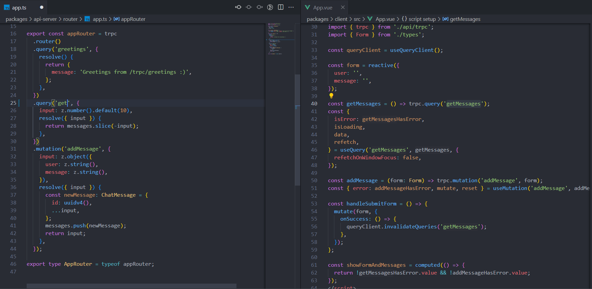Expand the getMessages breadcrumb in App.vue
The image size is (592, 289).
465,19
